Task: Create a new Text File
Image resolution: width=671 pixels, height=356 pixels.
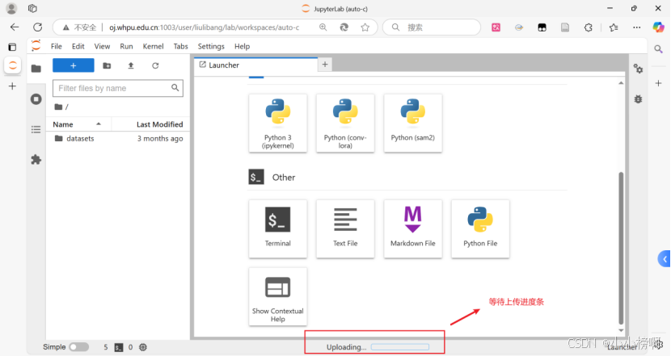Action: (x=345, y=228)
